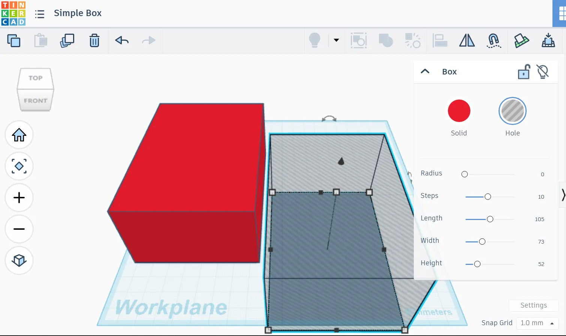Open the designs list menu icon
The height and width of the screenshot is (336, 566).
pos(40,14)
